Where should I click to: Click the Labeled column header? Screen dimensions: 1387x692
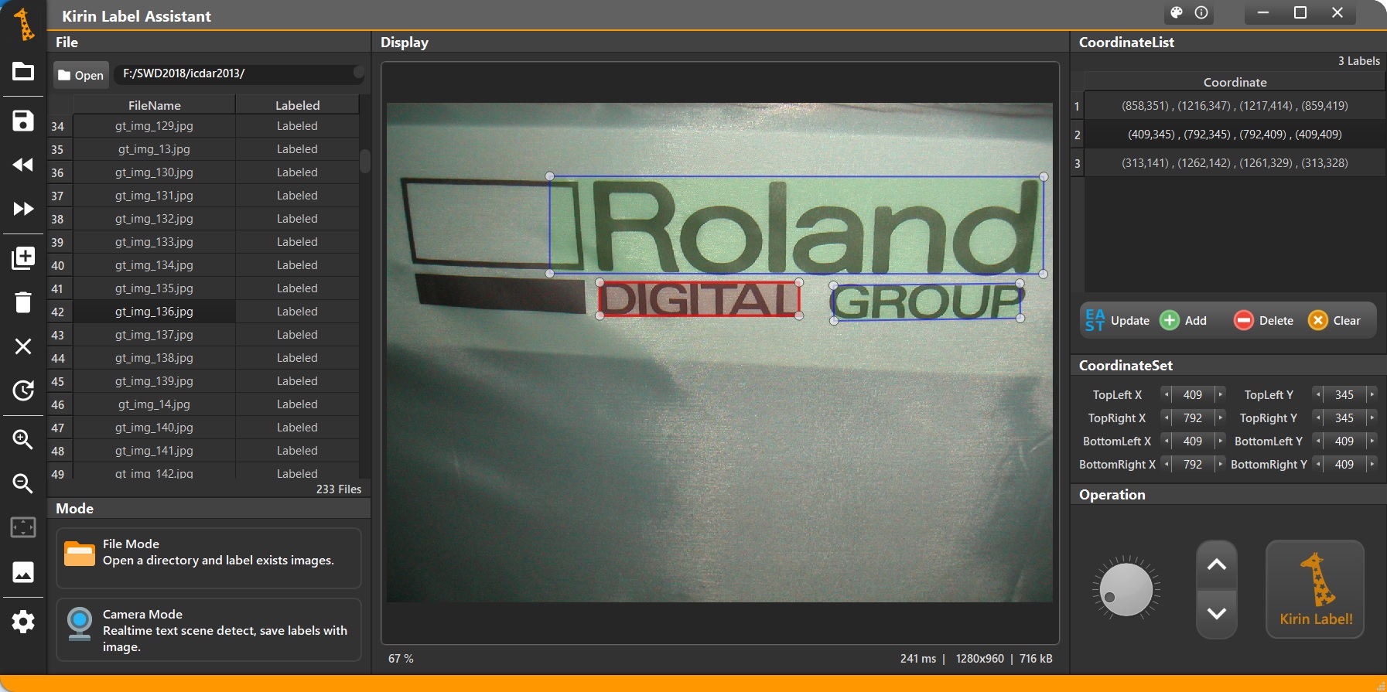tap(297, 105)
